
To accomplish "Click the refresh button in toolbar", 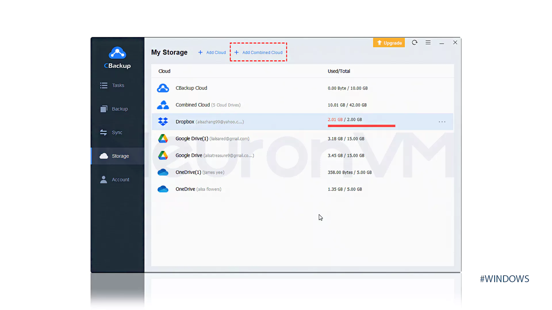I will click(x=414, y=42).
